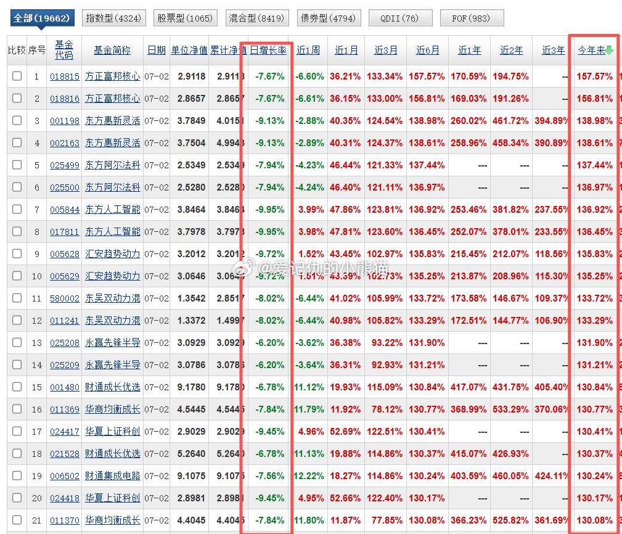Screen dimensions: 622x534
Task: Sort by 近1年 column header
Action: click(470, 51)
